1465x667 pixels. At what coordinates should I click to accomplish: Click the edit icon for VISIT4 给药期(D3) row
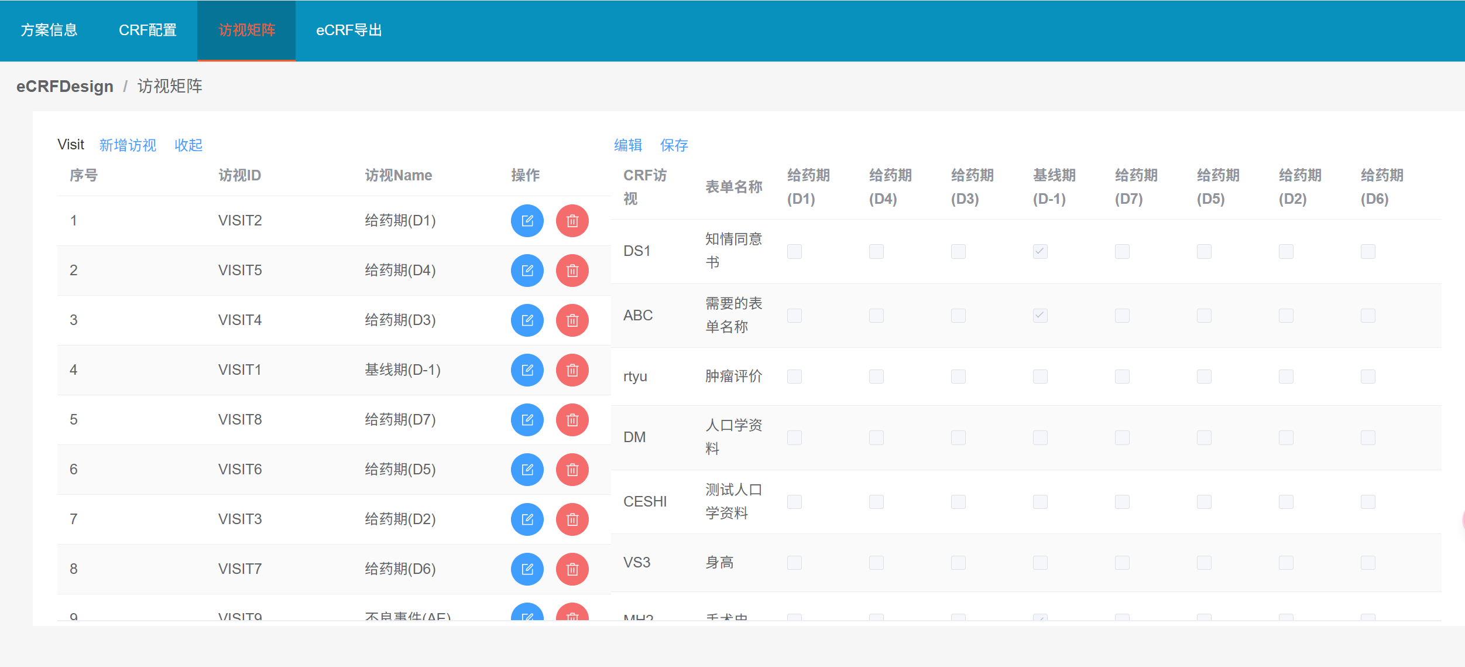(x=527, y=320)
